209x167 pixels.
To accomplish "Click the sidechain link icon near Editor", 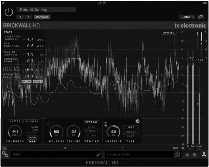I will point(200,17).
